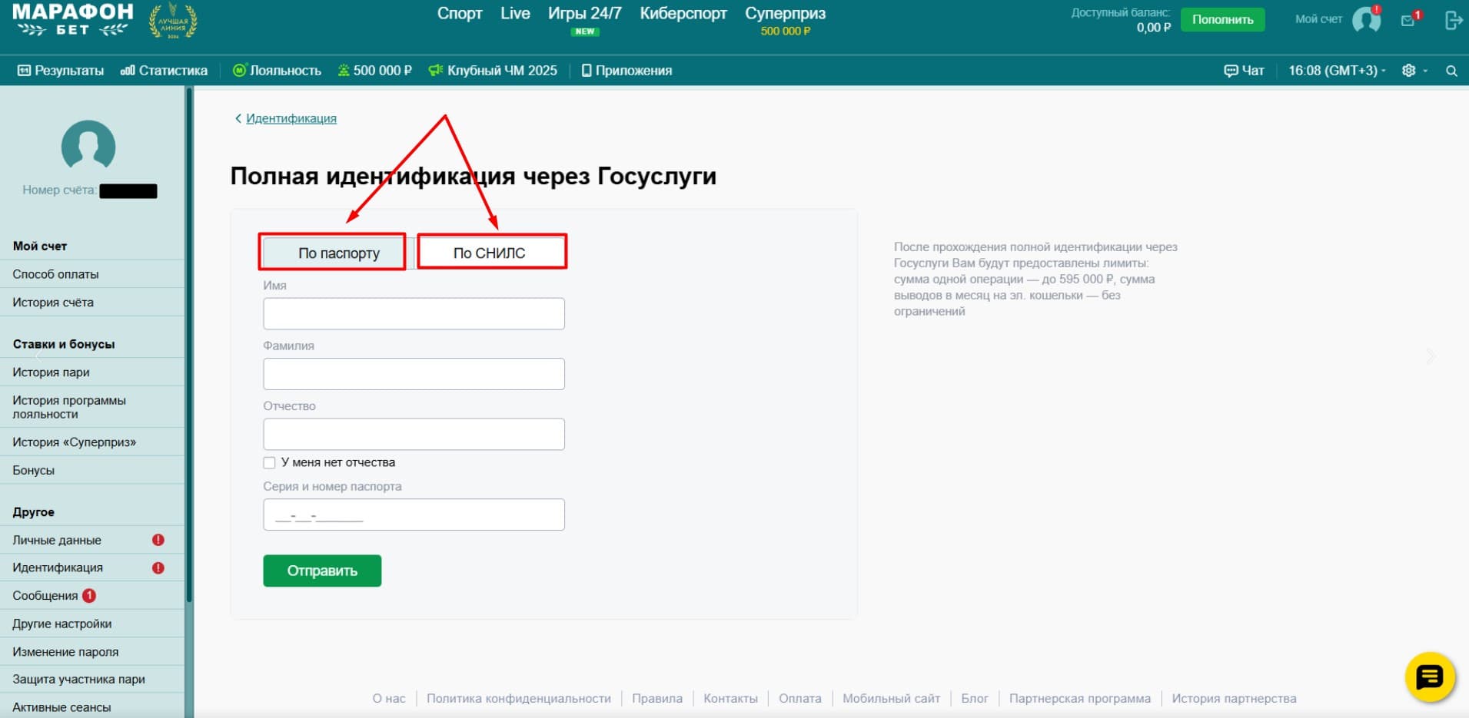Open Изменение пароля in sidebar
Image resolution: width=1469 pixels, height=718 pixels.
92,652
